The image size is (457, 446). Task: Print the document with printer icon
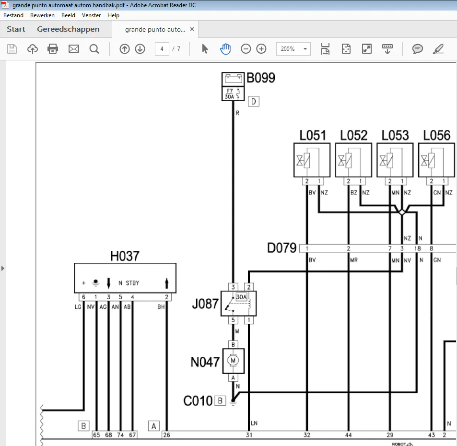point(53,49)
